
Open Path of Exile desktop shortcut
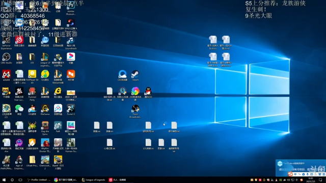(6, 163)
